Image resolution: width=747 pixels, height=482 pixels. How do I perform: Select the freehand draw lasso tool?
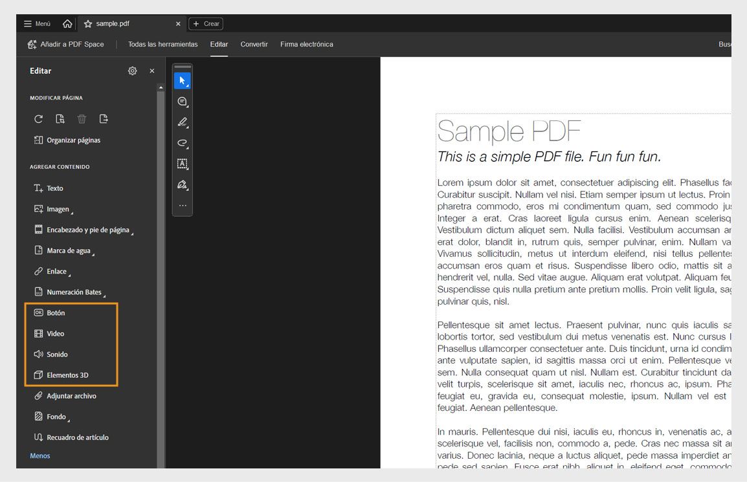(x=183, y=143)
